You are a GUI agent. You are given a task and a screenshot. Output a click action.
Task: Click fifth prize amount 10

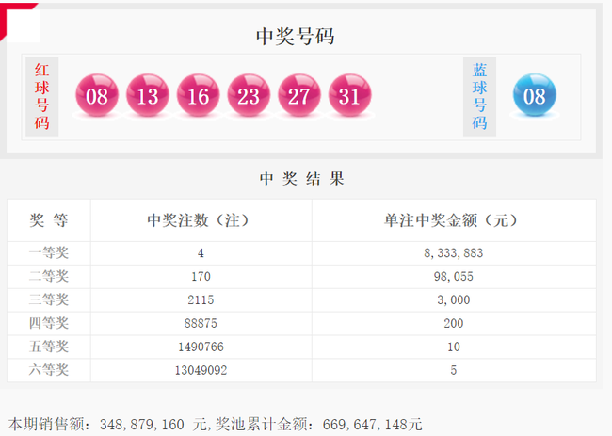(x=454, y=347)
